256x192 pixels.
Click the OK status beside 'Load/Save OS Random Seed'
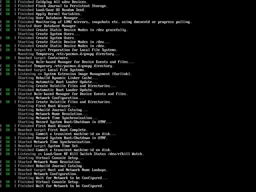(8, 10)
